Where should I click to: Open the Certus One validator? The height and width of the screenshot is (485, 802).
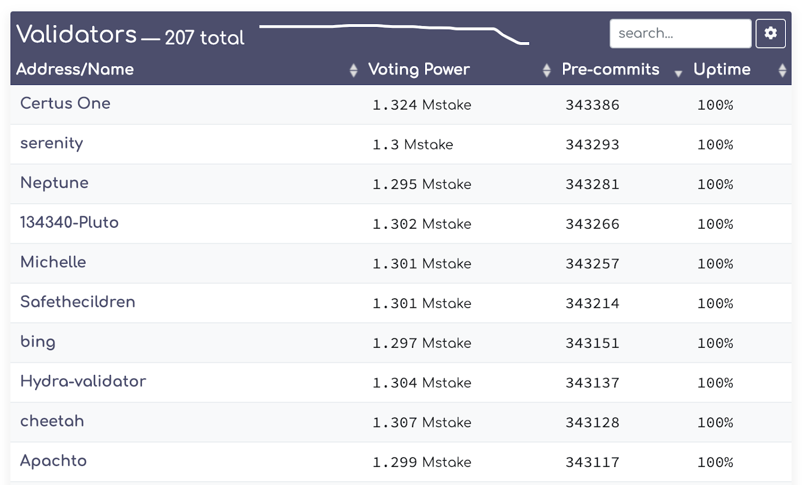pyautogui.click(x=65, y=104)
